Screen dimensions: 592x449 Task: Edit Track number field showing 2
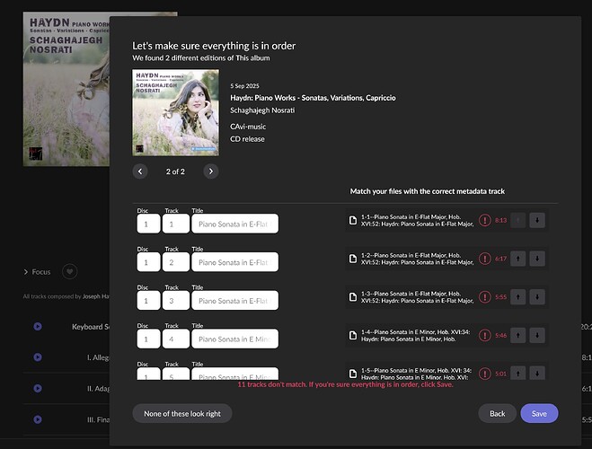[175, 262]
